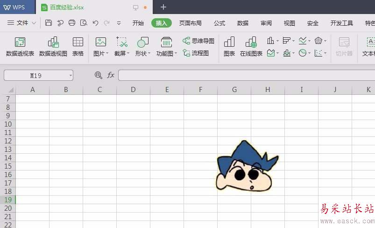375x228 pixels.
Task: Open a new tab with plus button
Action: click(163, 7)
